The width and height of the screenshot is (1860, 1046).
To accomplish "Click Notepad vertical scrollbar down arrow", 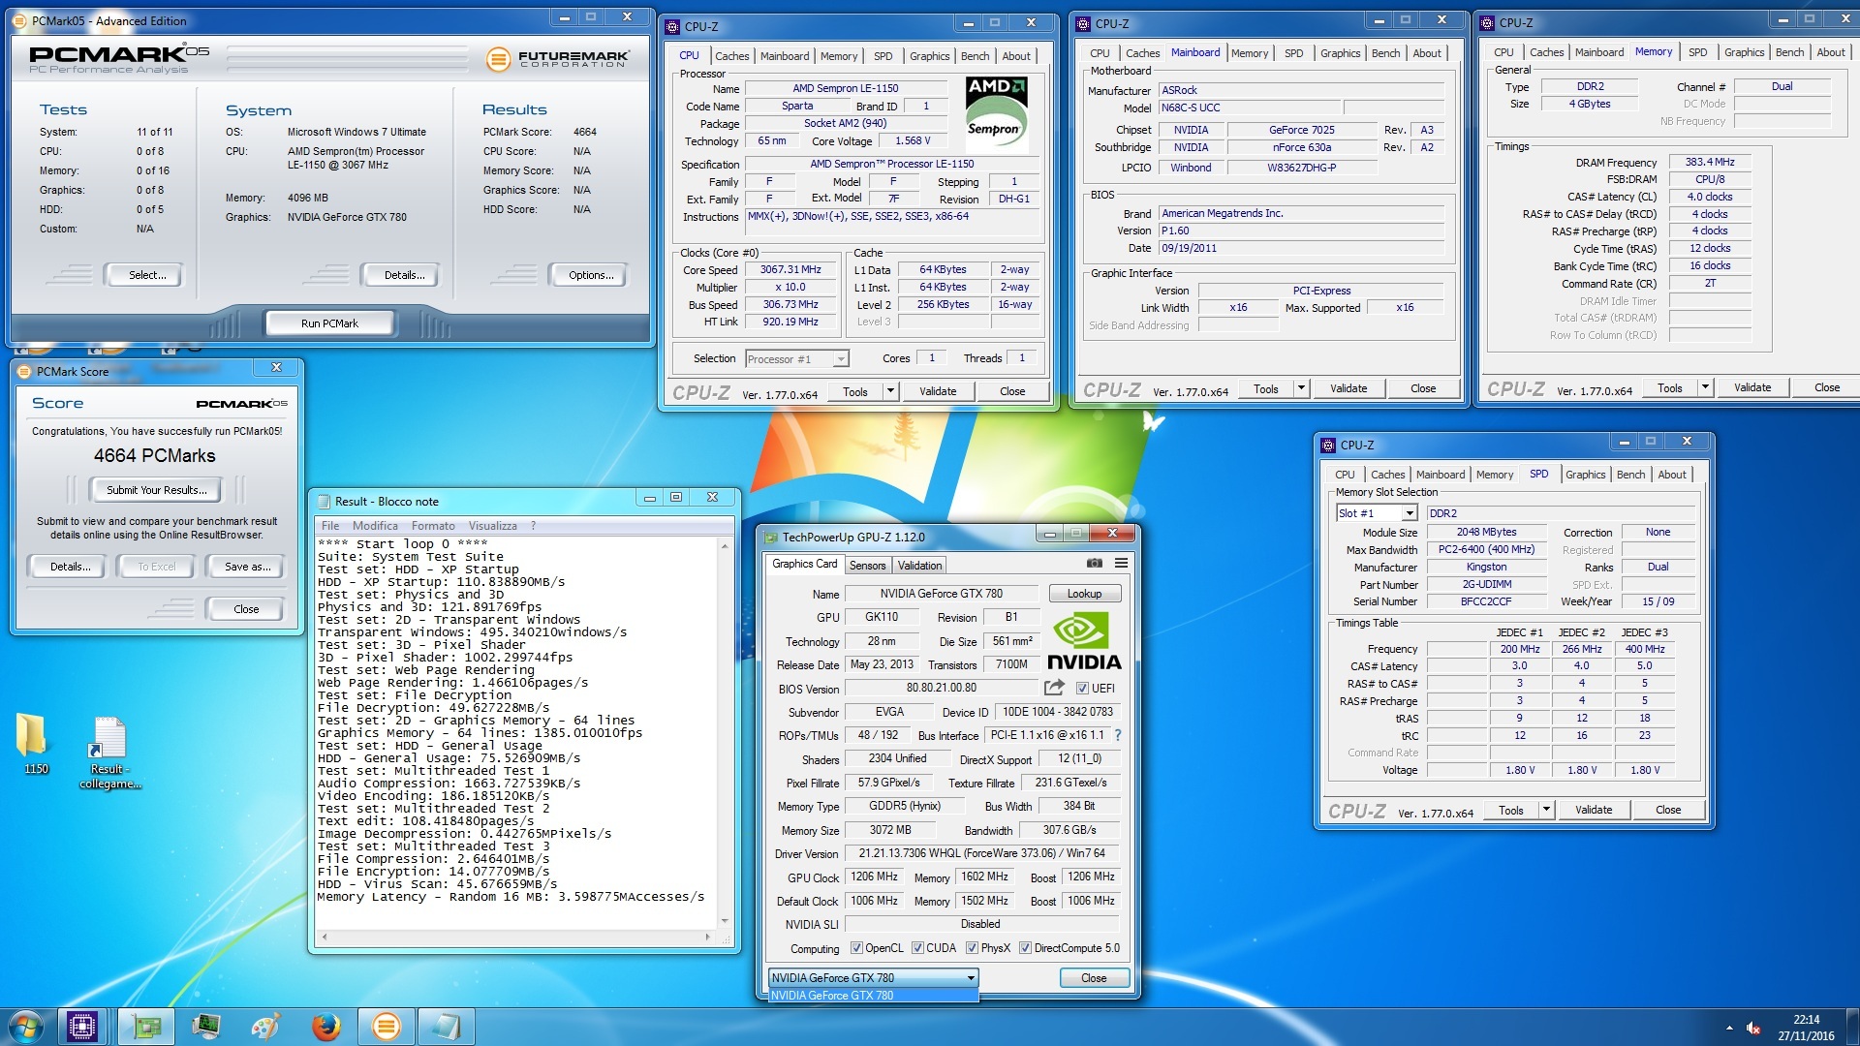I will point(724,921).
